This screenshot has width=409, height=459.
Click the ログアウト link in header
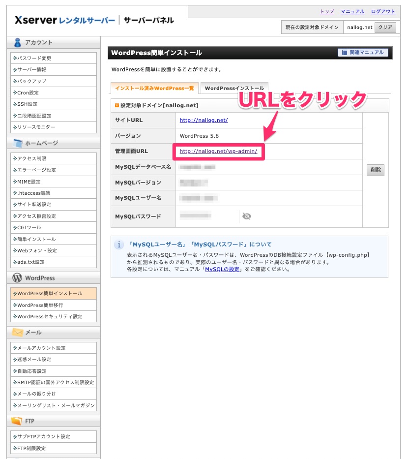(x=383, y=11)
